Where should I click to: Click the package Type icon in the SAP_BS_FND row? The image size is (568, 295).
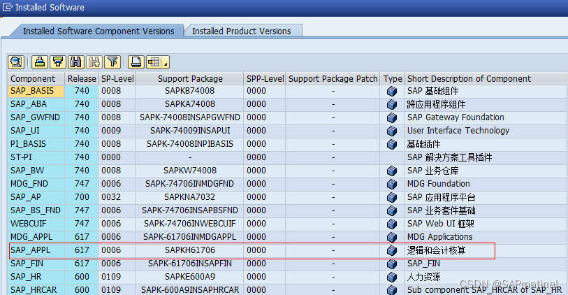click(x=391, y=210)
